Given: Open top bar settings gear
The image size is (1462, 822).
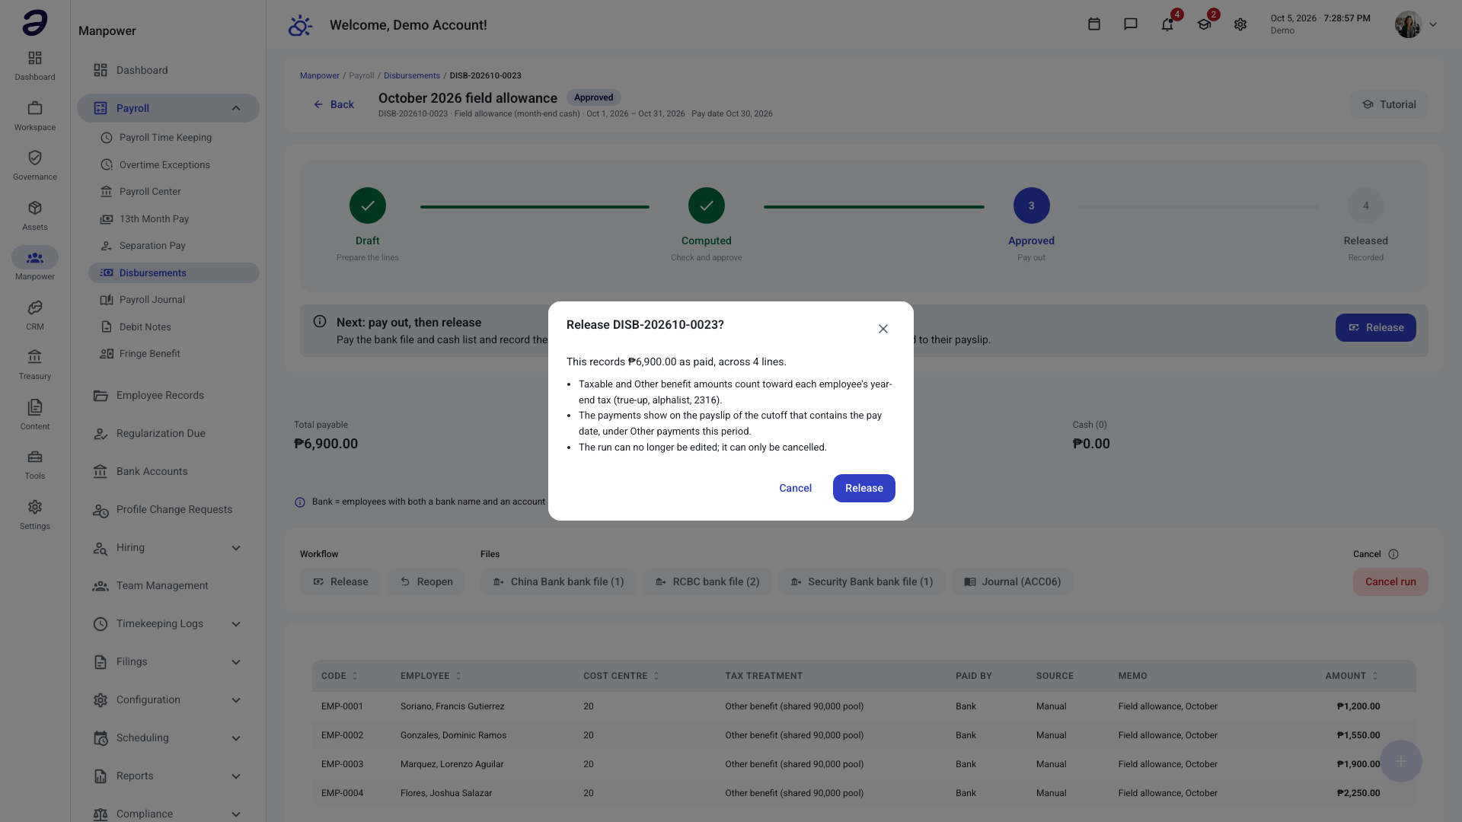Looking at the screenshot, I should point(1240,24).
